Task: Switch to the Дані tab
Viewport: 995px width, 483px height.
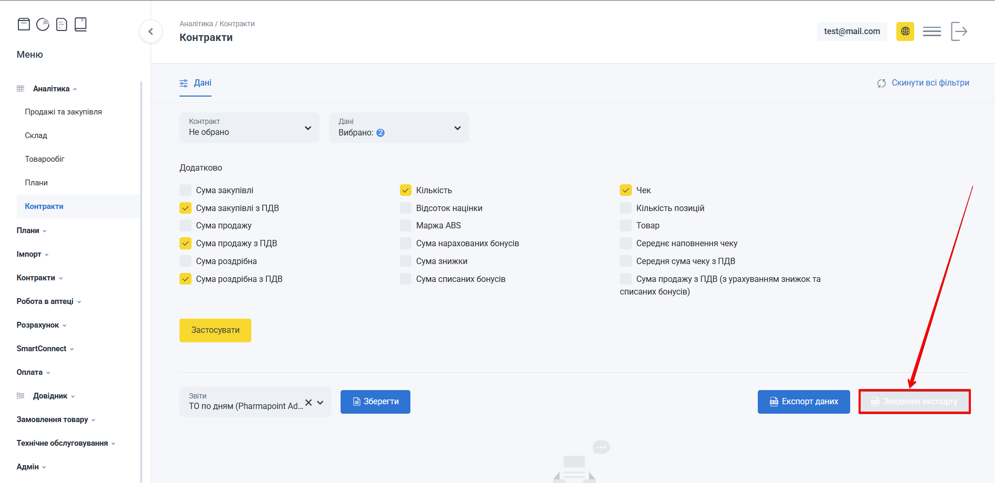Action: pyautogui.click(x=196, y=83)
